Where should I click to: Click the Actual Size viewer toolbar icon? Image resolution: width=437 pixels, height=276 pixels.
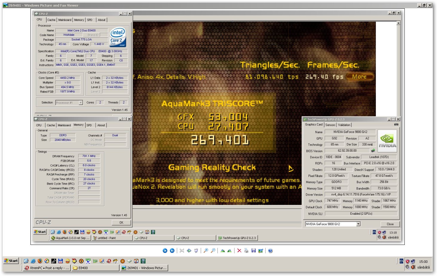(x=189, y=251)
